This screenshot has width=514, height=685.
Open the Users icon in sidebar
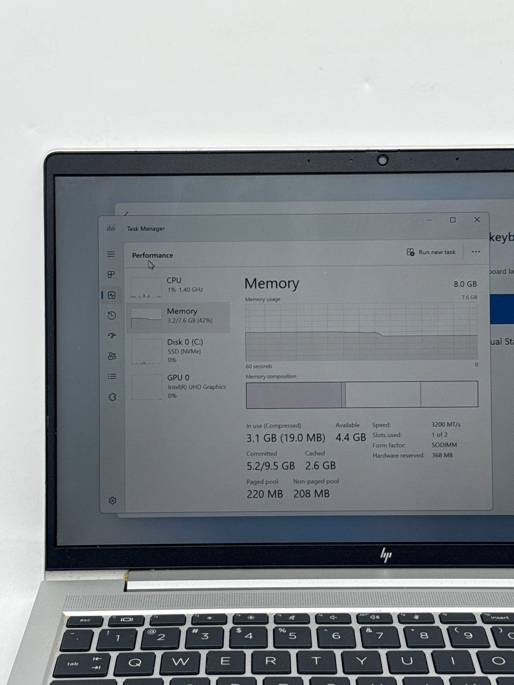click(x=112, y=356)
